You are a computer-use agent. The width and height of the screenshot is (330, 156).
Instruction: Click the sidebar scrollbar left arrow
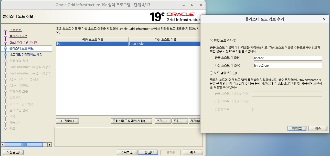point(3,145)
